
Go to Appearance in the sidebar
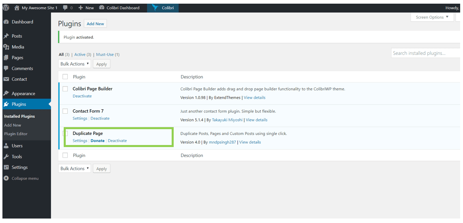coord(23,93)
